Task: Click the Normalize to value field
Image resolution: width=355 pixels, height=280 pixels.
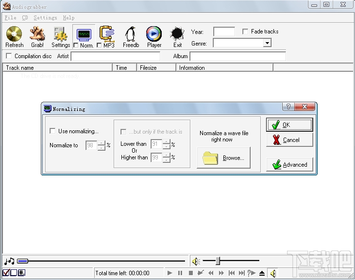Action: point(91,145)
